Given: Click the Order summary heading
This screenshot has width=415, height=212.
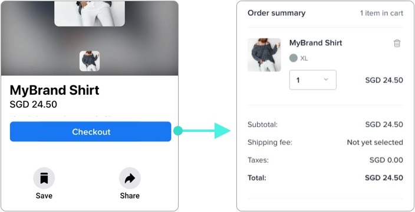Looking at the screenshot, I should coord(276,13).
